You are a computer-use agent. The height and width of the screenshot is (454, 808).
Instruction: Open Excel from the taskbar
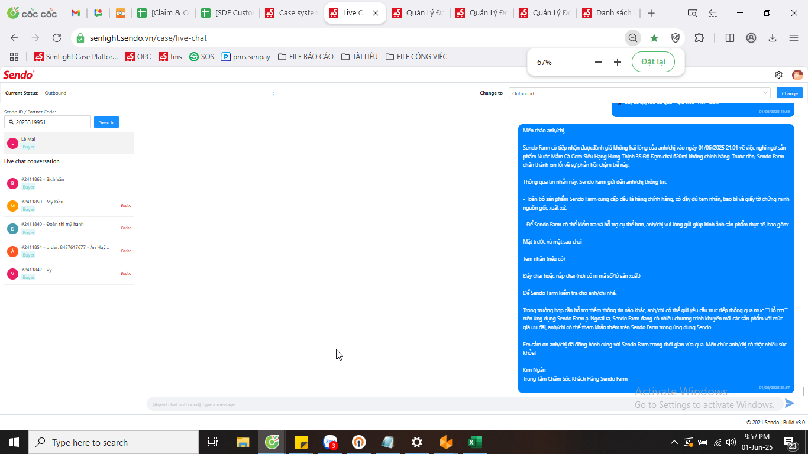(x=475, y=442)
